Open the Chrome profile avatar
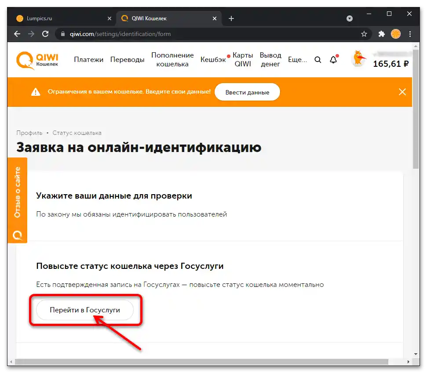Viewport: 427px width, 373px height. pyautogui.click(x=396, y=34)
